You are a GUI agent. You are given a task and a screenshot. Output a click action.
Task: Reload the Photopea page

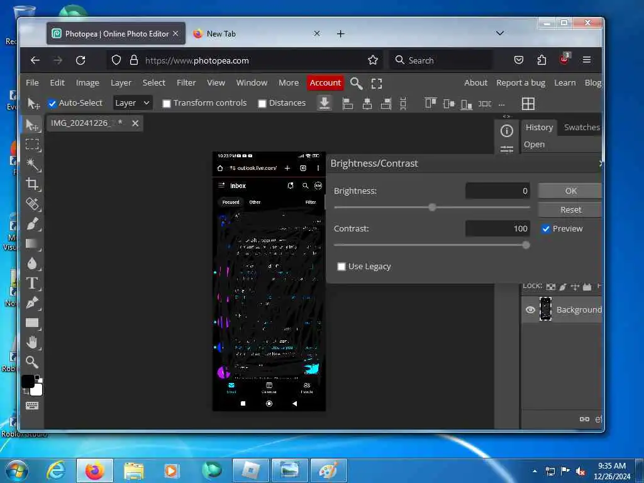coord(80,60)
